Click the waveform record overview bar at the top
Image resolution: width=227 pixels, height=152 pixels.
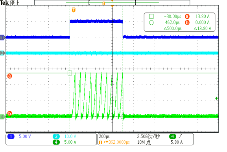click(112, 3)
